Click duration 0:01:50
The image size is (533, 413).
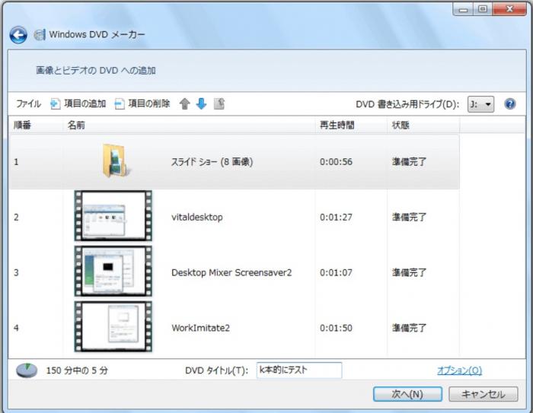[x=336, y=328]
